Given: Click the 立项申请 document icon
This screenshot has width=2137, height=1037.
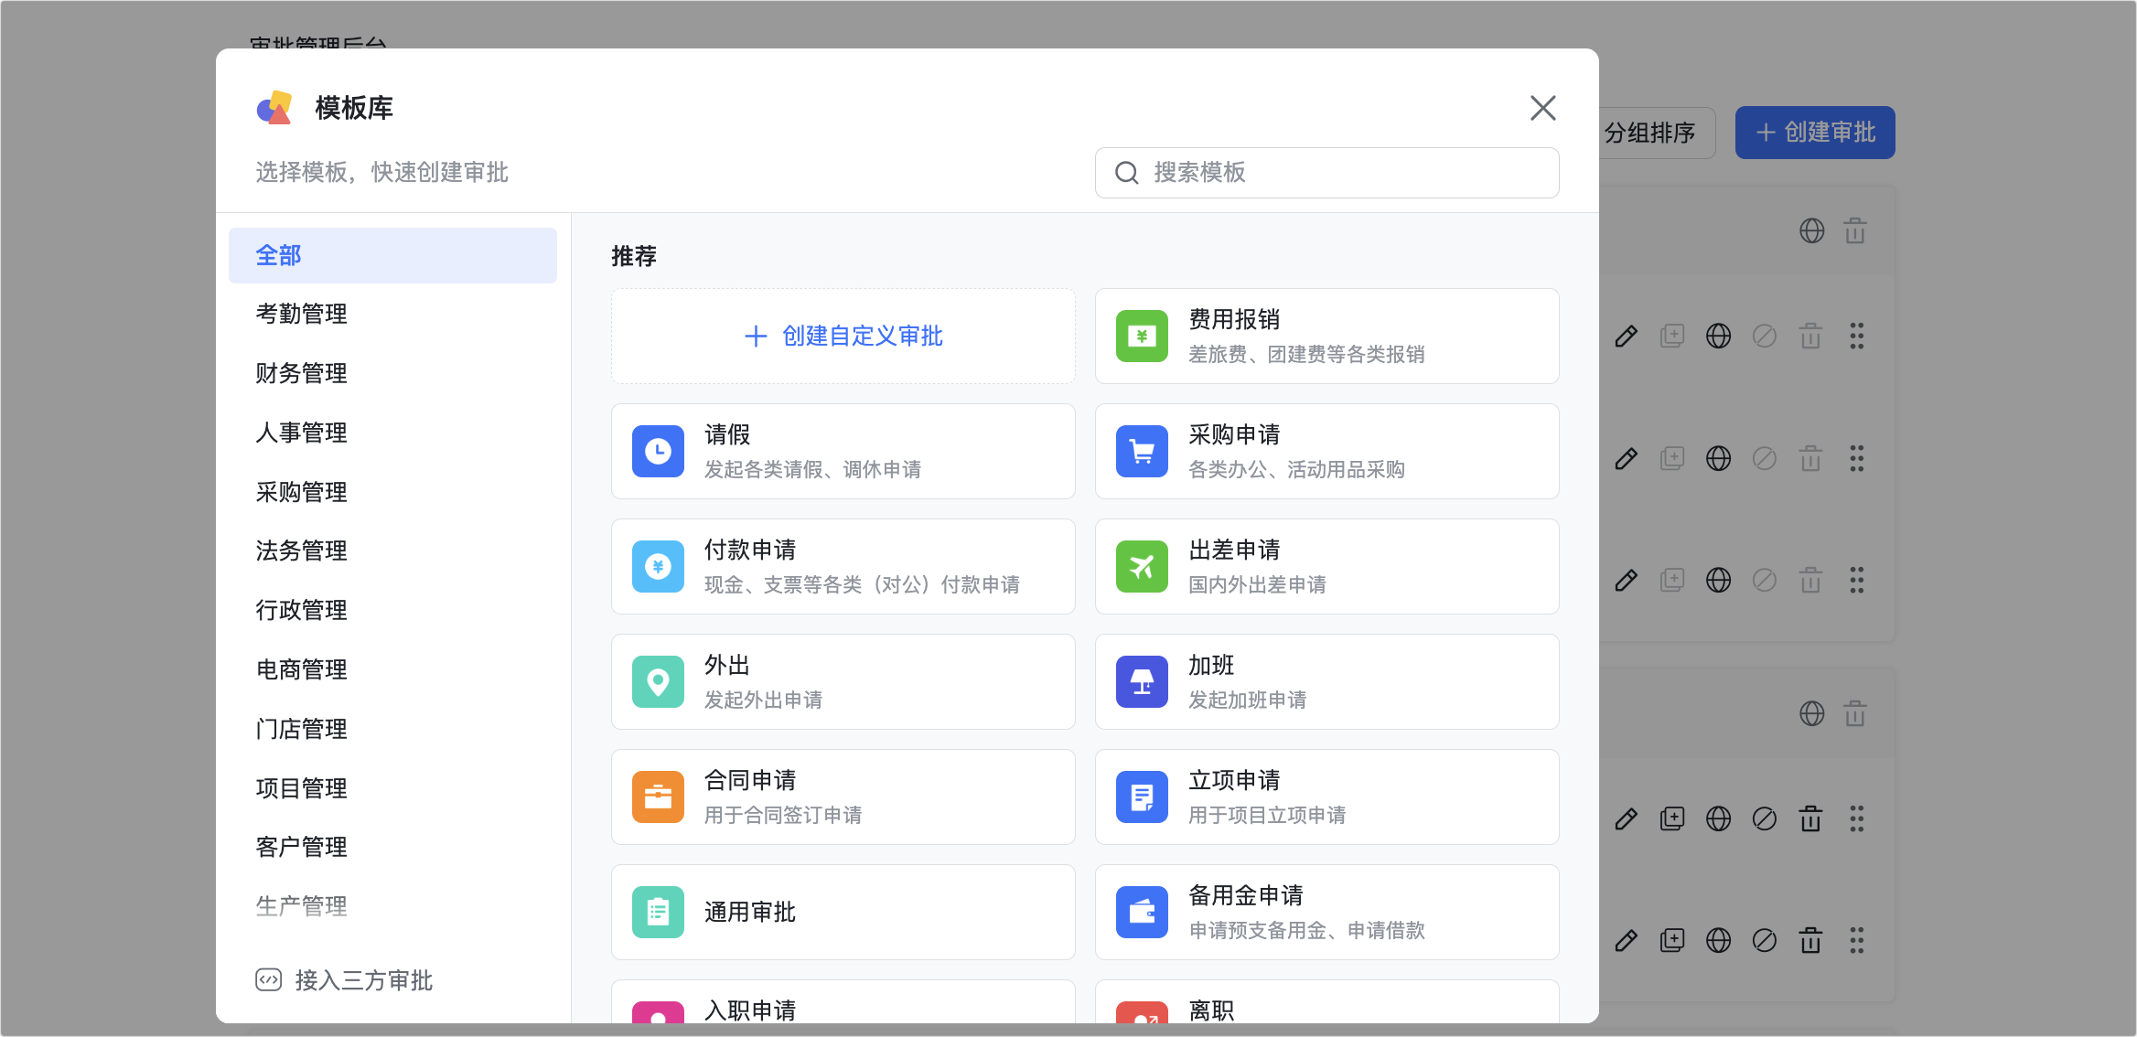Looking at the screenshot, I should point(1142,796).
